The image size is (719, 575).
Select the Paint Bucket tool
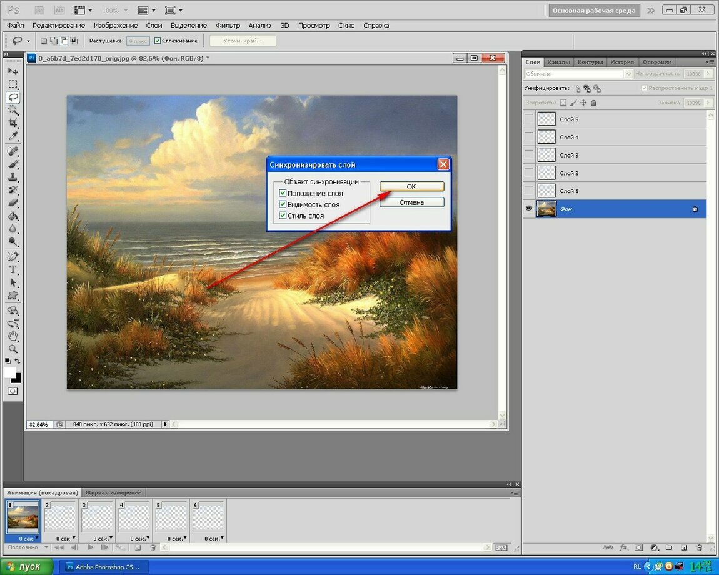point(13,216)
